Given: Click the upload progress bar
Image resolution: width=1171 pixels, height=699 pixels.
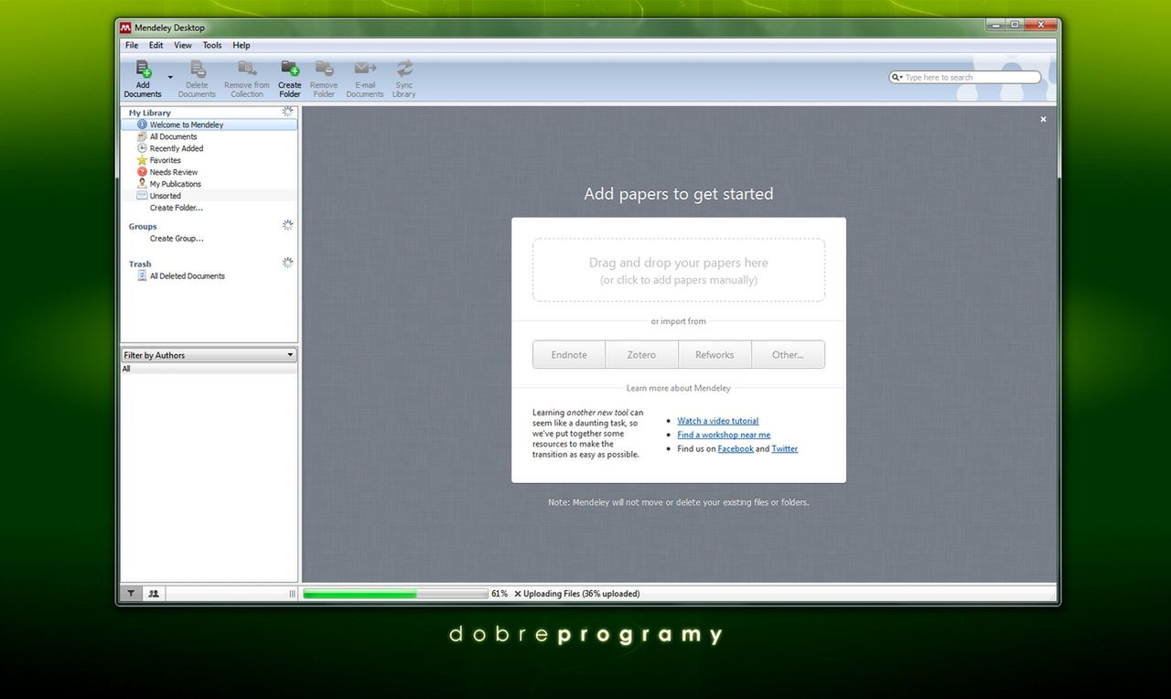Looking at the screenshot, I should tap(395, 594).
